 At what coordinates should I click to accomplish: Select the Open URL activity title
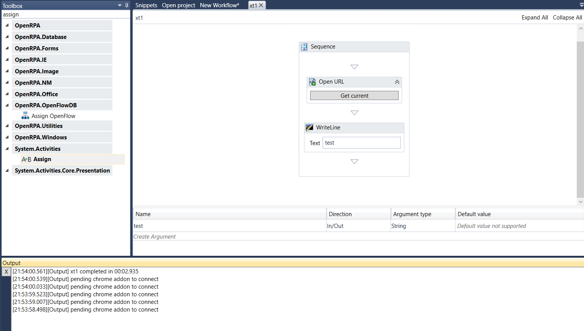331,82
